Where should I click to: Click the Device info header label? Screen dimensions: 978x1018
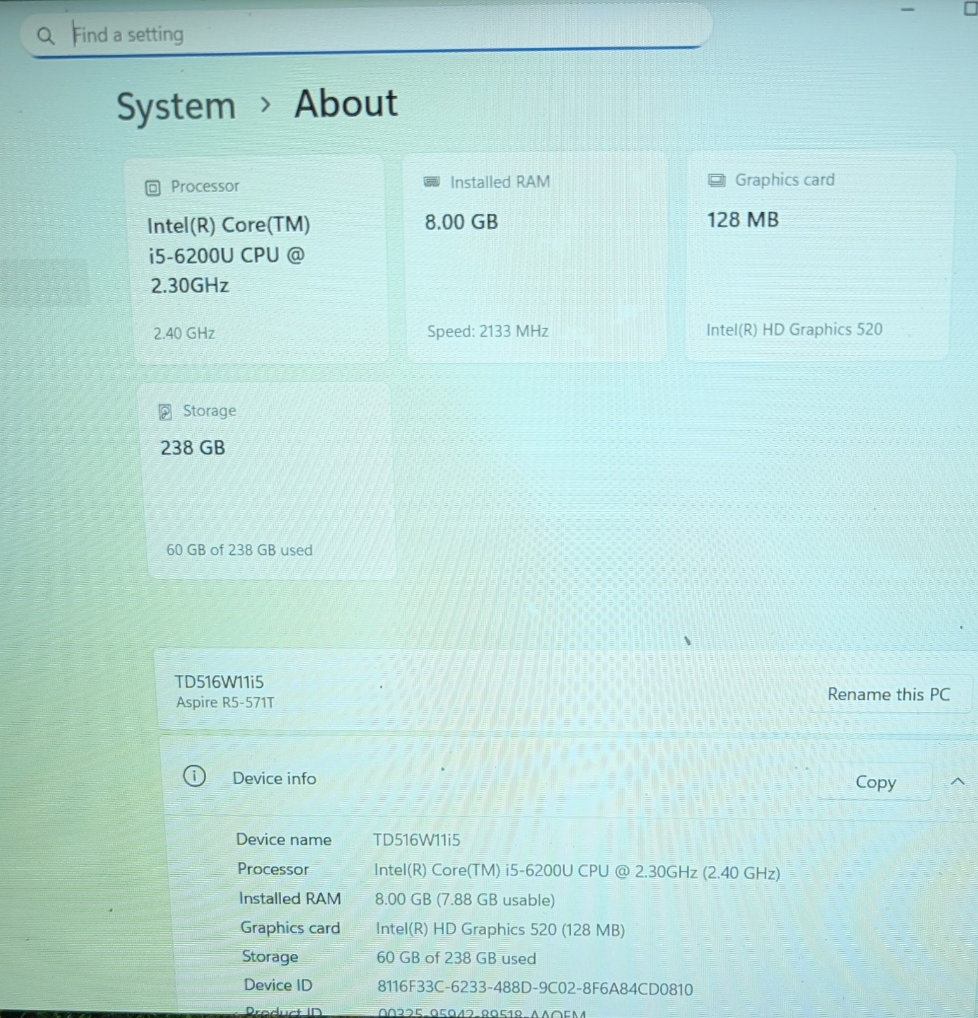click(x=274, y=778)
